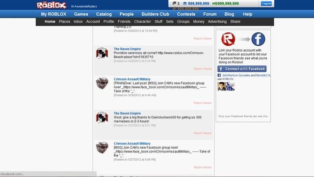Open the Sets sub-tab
The image size is (314, 177).
coord(170,22)
